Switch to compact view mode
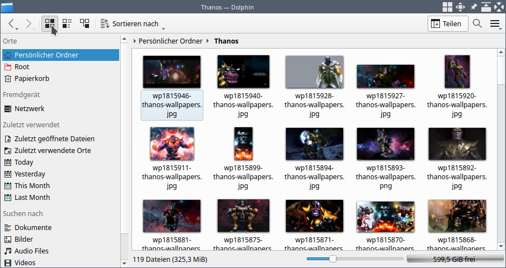Viewport: 506px width, 268px height. point(67,23)
